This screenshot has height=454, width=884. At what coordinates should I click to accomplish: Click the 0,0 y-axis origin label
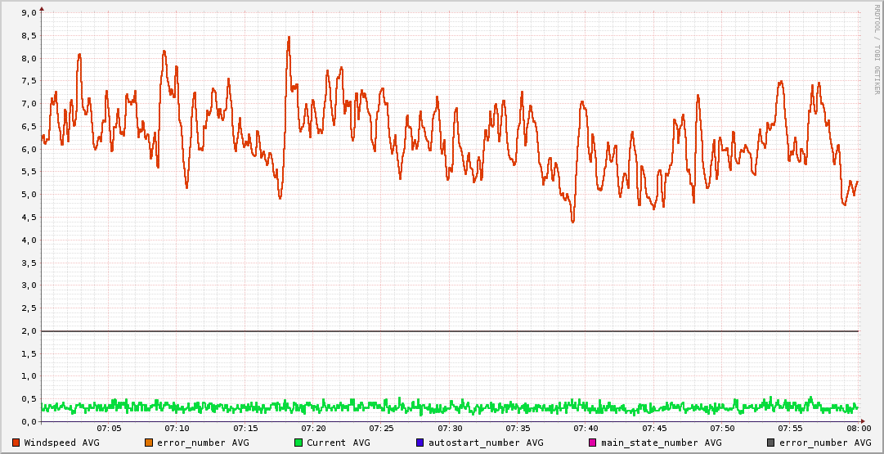tap(28, 421)
